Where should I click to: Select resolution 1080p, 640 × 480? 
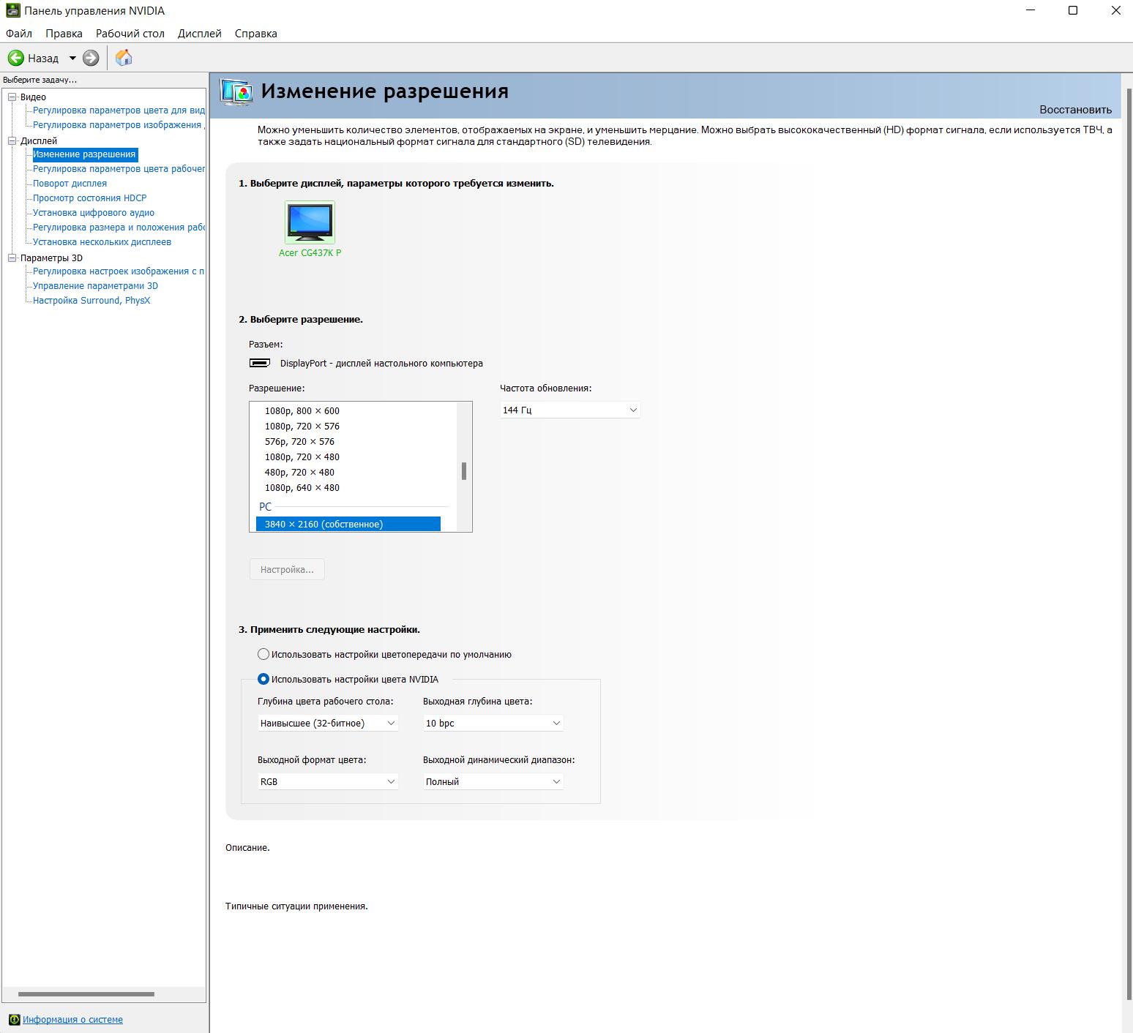point(302,487)
